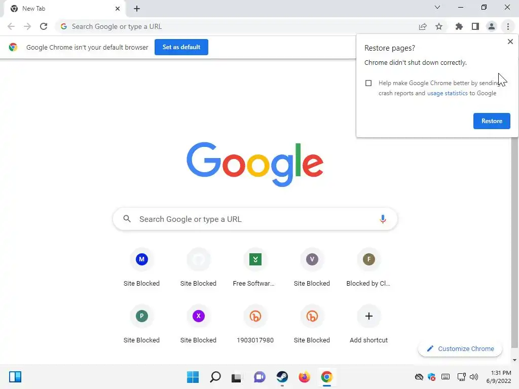
Task: Open the last orange-icon Site Blocked shortcut
Action: tap(312, 325)
